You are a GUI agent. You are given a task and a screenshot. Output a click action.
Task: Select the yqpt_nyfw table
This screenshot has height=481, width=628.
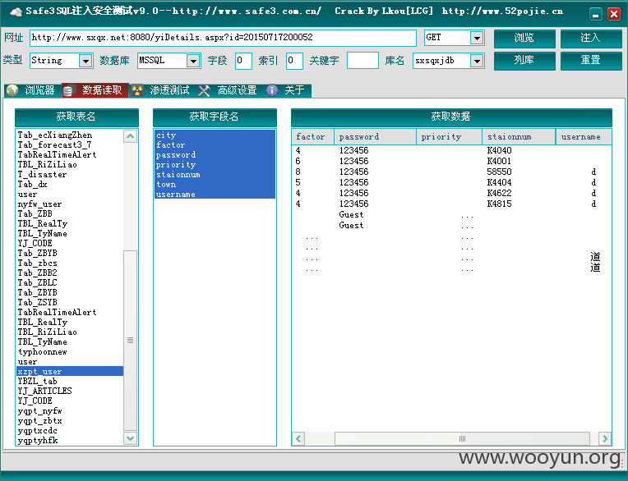coord(70,411)
